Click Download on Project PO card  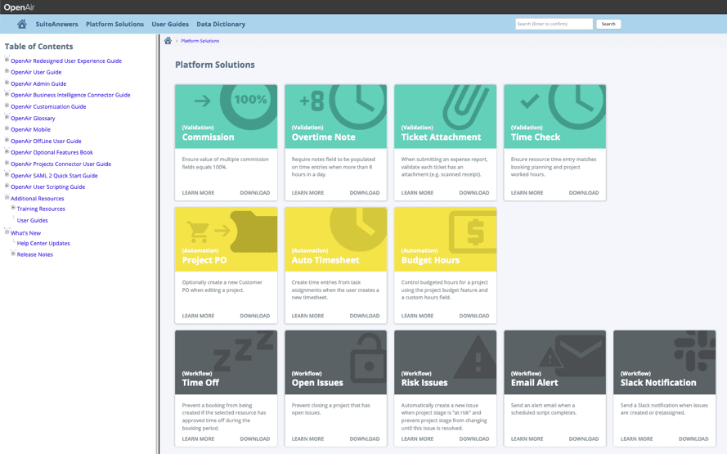click(x=255, y=316)
